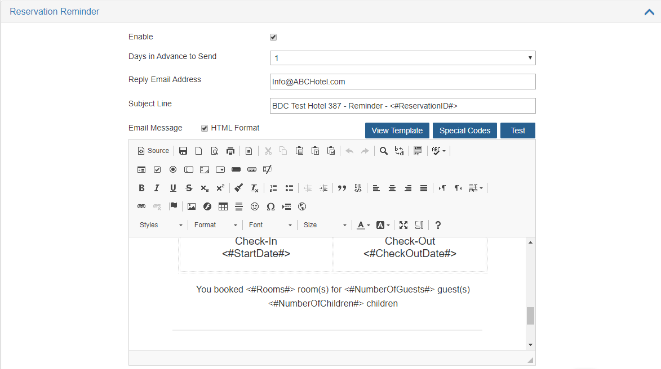
Task: Click Paste from Word icon
Action: (331, 151)
